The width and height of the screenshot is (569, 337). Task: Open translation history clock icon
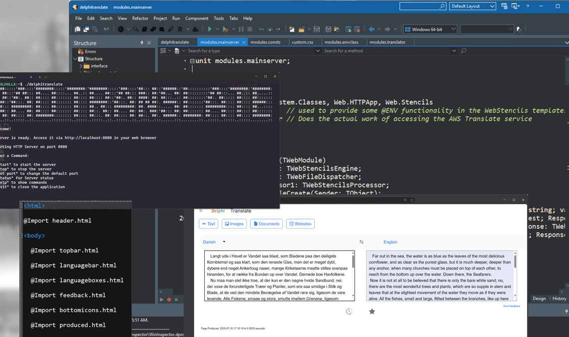(349, 312)
